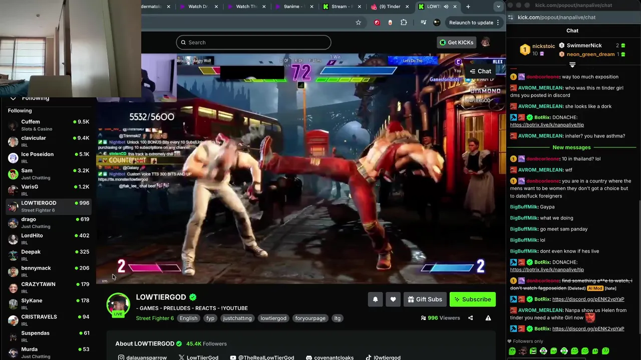Pick the angry square green emote
Screen dimensions: 641x360
click(x=533, y=351)
